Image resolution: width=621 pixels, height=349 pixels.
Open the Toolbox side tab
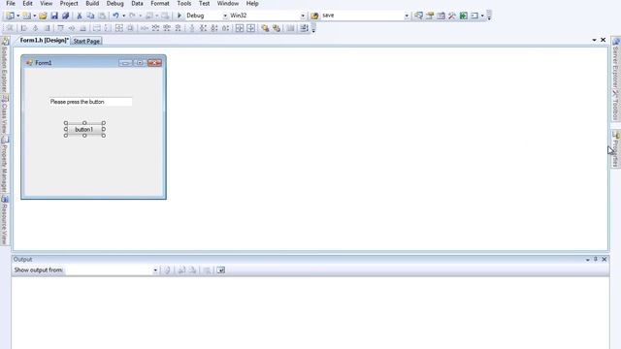616,106
